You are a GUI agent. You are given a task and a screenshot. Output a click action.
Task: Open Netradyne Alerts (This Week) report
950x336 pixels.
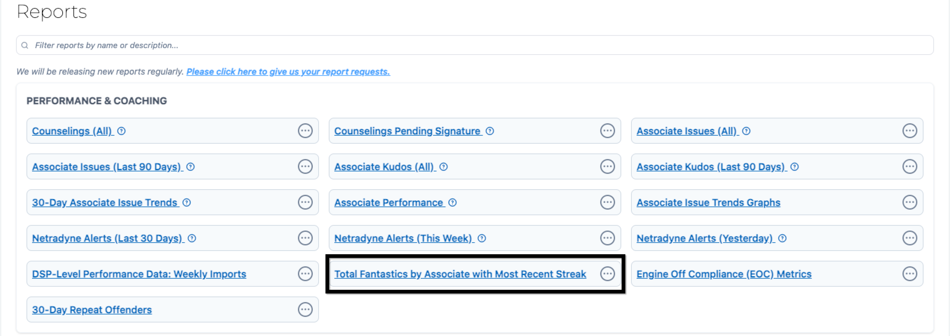tap(403, 238)
